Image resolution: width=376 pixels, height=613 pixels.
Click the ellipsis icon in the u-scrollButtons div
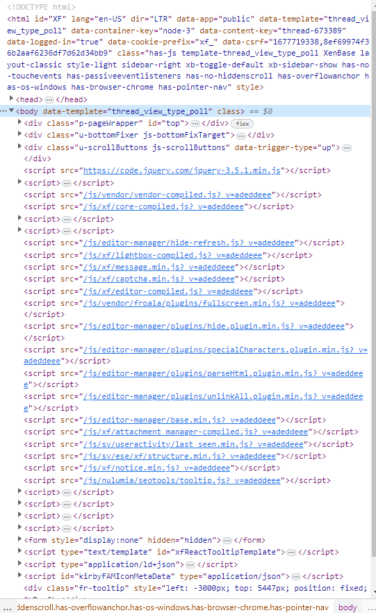tap(347, 148)
